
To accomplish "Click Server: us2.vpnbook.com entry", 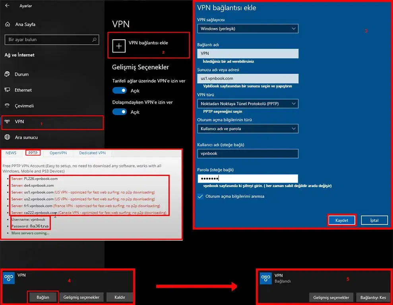I will [x=83, y=199].
